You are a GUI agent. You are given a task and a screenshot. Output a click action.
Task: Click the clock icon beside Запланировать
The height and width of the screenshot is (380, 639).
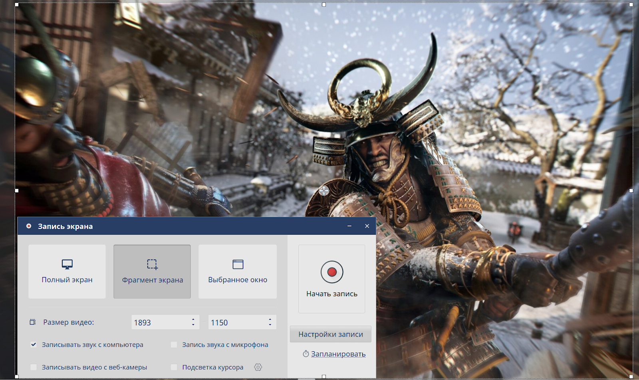point(306,354)
